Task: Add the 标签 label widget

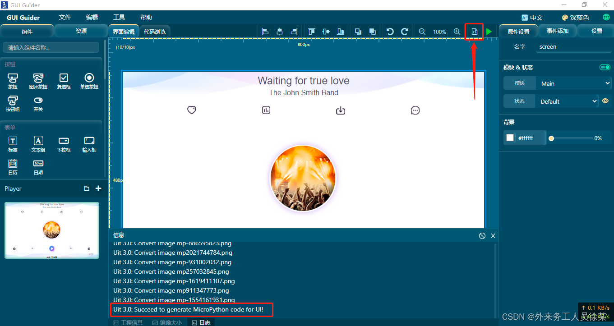Action: pyautogui.click(x=13, y=144)
